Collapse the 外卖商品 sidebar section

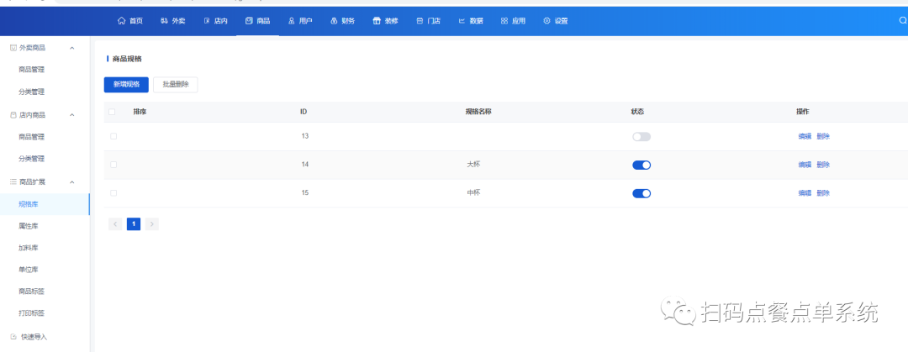coord(72,48)
